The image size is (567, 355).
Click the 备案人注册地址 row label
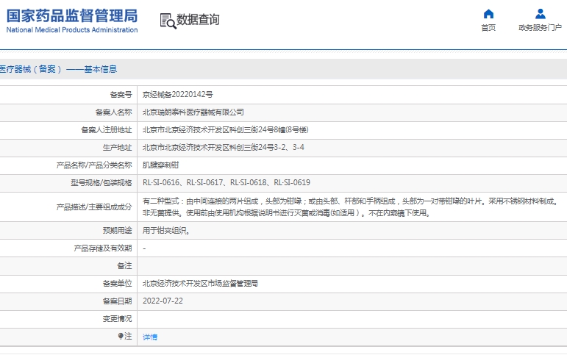107,130
